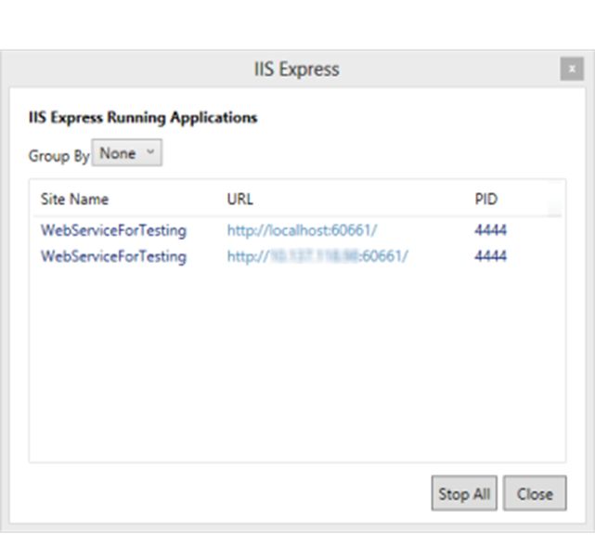Sort the list by Site Name column header
The height and width of the screenshot is (546, 595).
[x=74, y=200]
